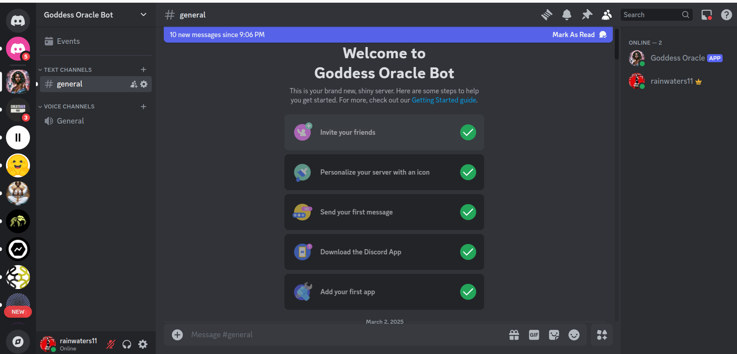Open notification settings bell icon

567,15
